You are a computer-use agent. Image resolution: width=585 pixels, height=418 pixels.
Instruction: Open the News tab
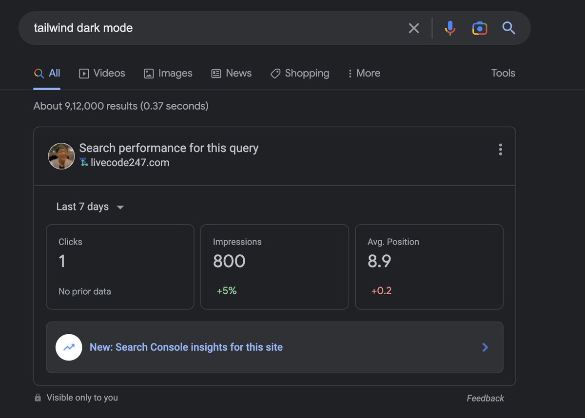click(x=231, y=73)
